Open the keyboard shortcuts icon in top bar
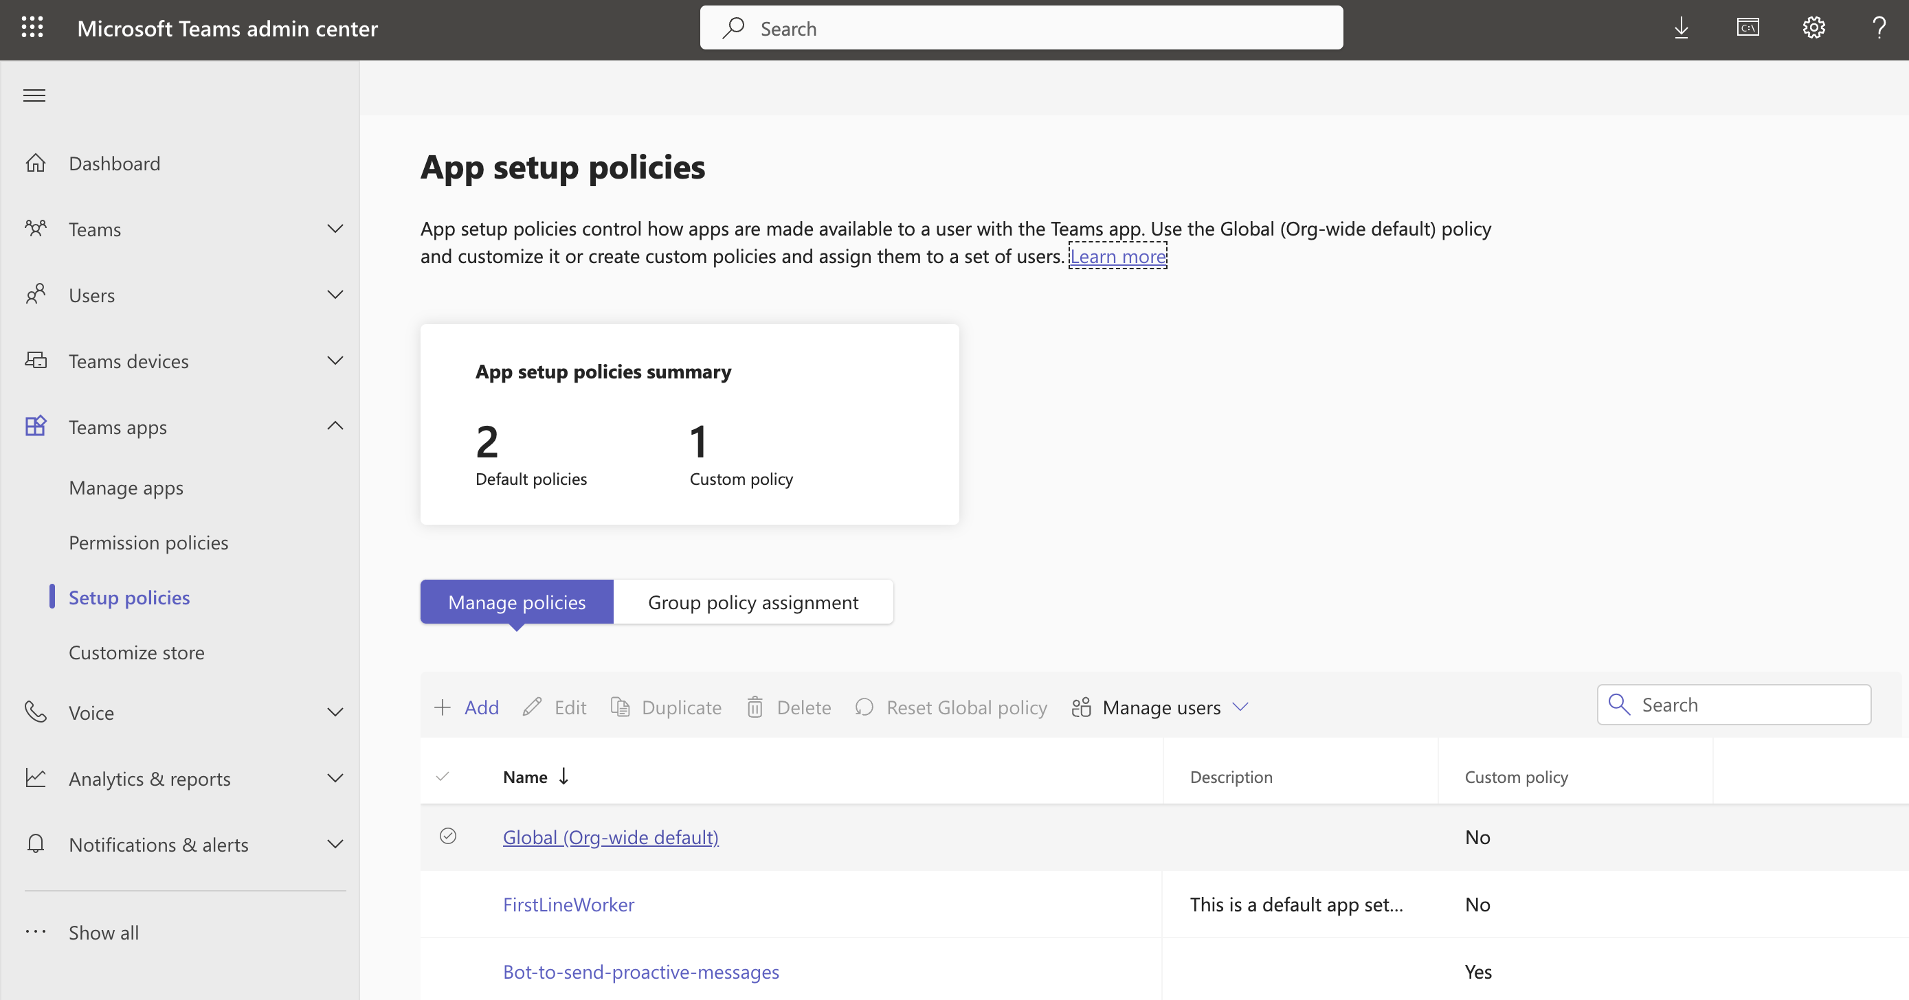The image size is (1909, 1000). (1748, 27)
